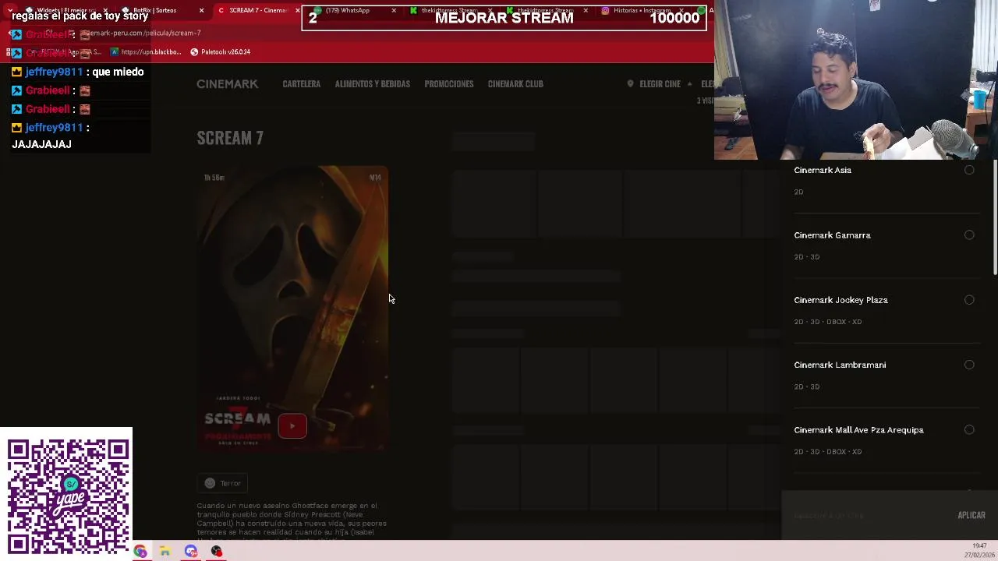Screen dimensions: 998x561
Task: Select the Cinemark Gamarra radio button
Action: point(969,235)
